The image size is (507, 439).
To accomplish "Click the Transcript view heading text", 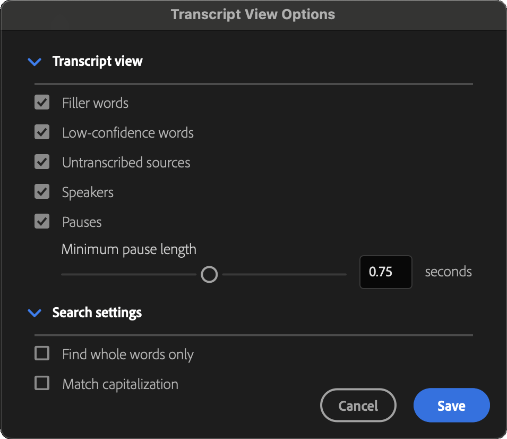I will pos(97,61).
